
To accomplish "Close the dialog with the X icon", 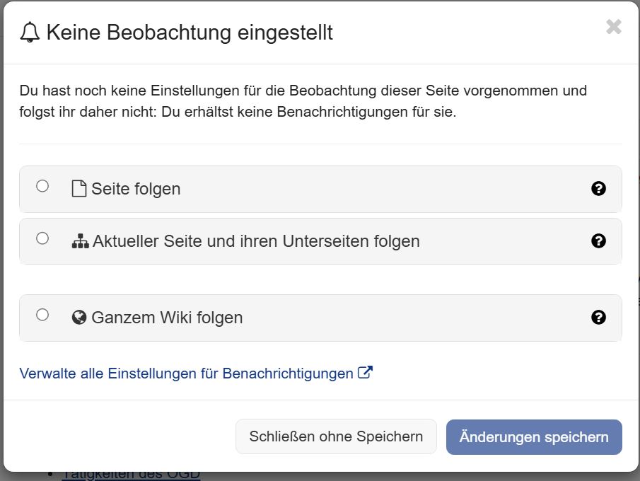I will coord(613,28).
